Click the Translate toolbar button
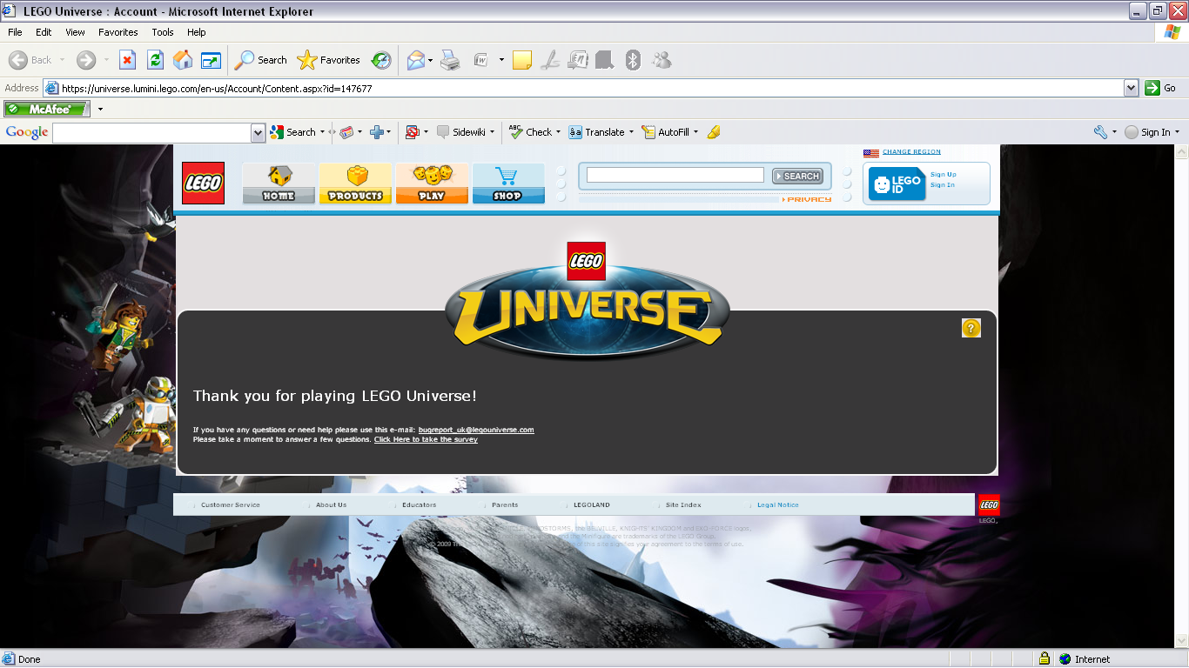The image size is (1189, 668). tap(596, 132)
